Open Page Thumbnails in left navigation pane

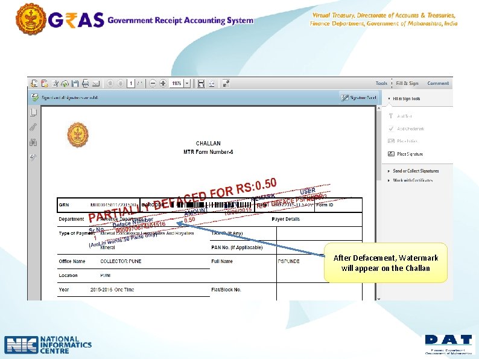pos(34,112)
